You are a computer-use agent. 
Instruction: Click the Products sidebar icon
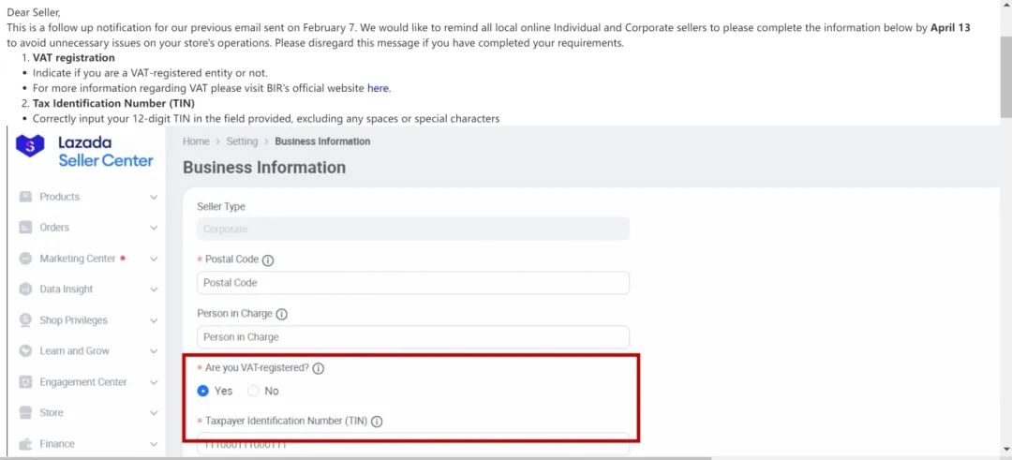(x=26, y=197)
